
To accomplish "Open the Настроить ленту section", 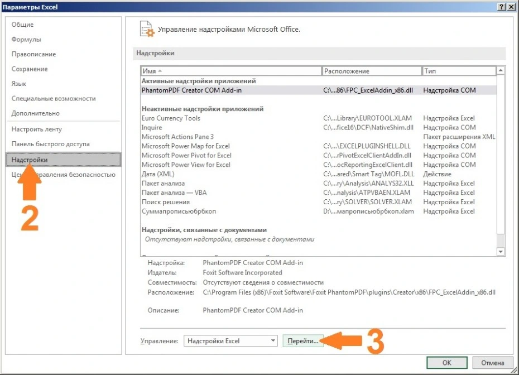I will pos(38,129).
